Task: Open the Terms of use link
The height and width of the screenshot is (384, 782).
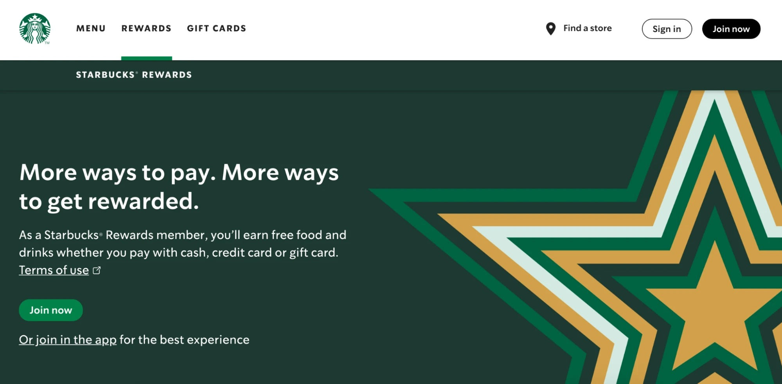Action: (54, 270)
